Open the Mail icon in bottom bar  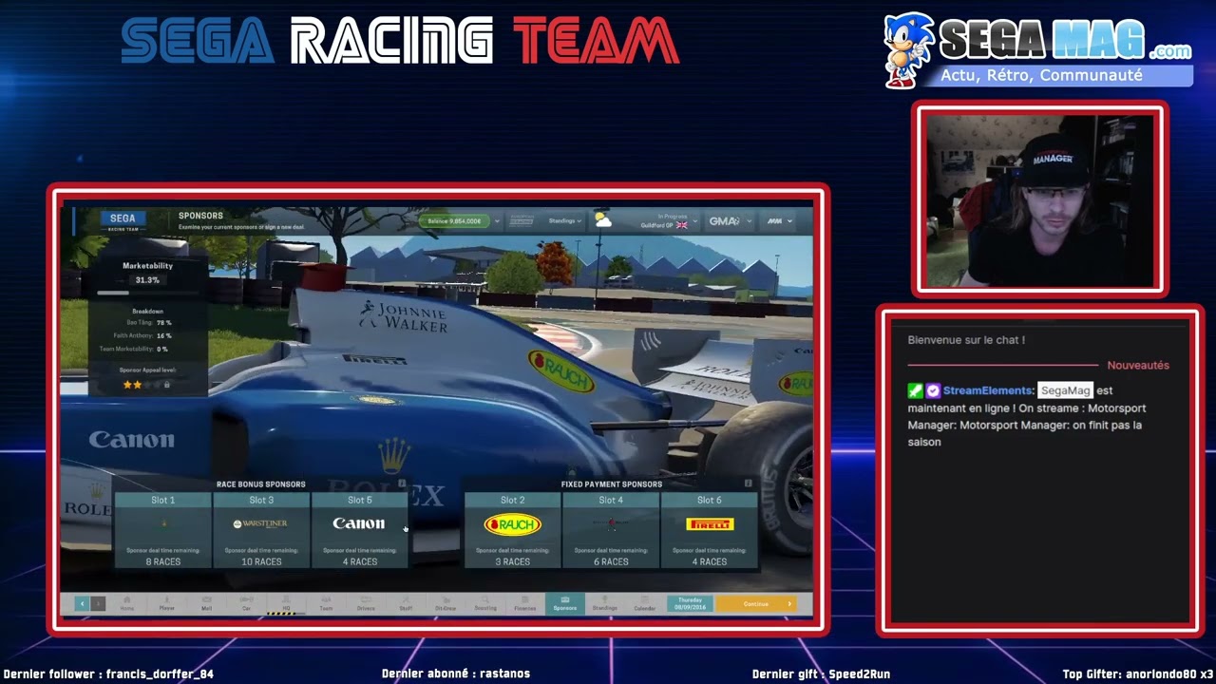point(206,604)
